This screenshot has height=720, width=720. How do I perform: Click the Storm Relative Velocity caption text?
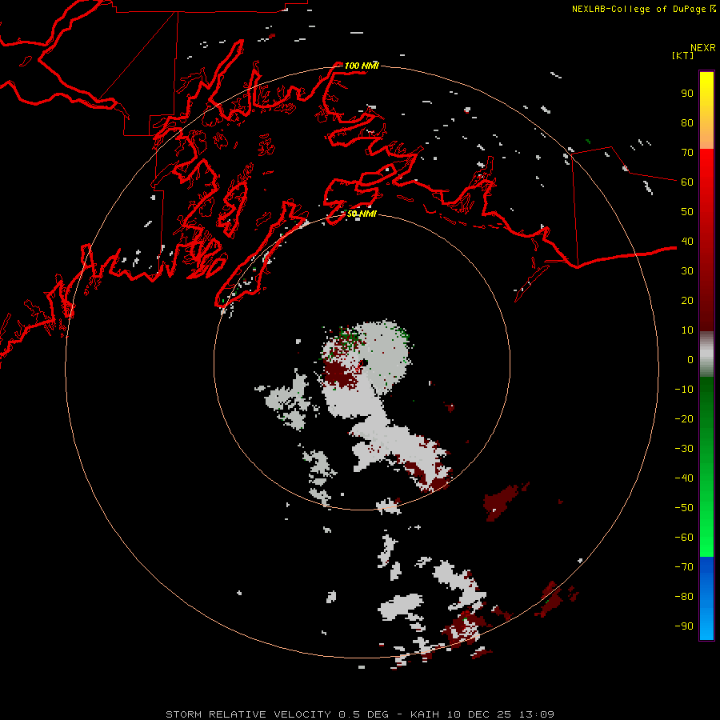coord(360,714)
